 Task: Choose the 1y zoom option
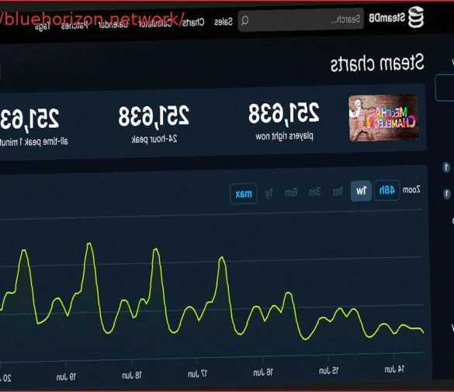tap(269, 193)
